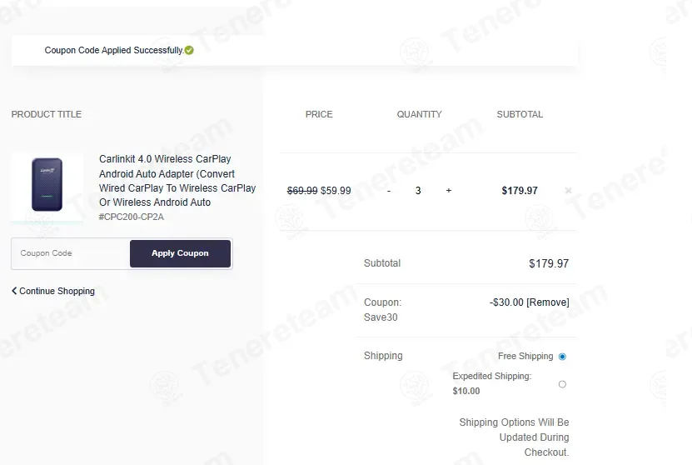This screenshot has height=465, width=692.
Task: Click the discounted price $59.99
Action: (x=336, y=191)
